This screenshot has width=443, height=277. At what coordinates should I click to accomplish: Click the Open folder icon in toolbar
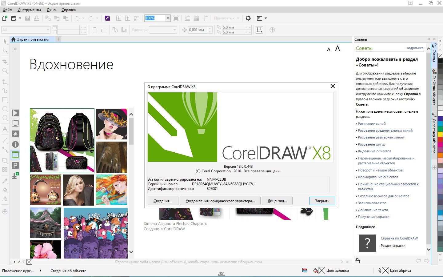coord(14,18)
